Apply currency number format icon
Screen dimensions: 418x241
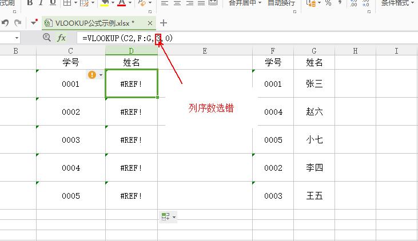(x=311, y=3)
